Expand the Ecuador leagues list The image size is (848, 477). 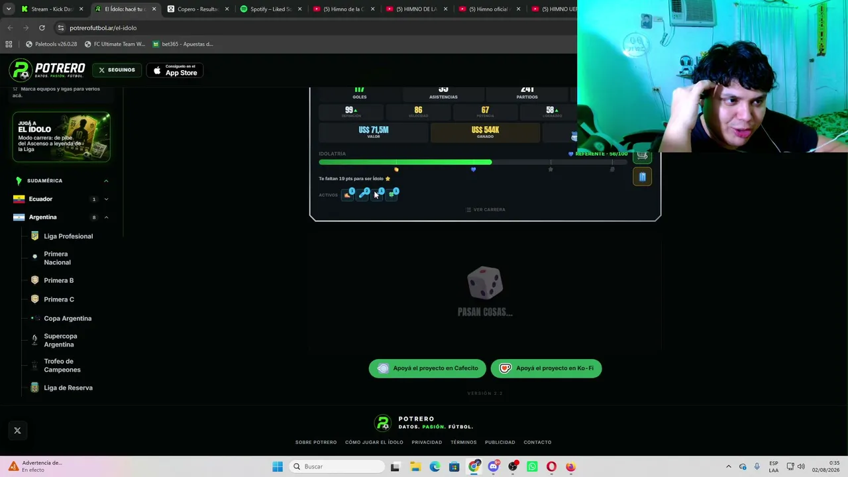[106, 199]
